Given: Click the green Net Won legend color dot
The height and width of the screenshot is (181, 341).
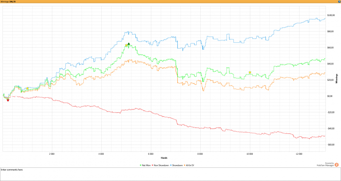Looking at the screenshot, I should (x=141, y=165).
